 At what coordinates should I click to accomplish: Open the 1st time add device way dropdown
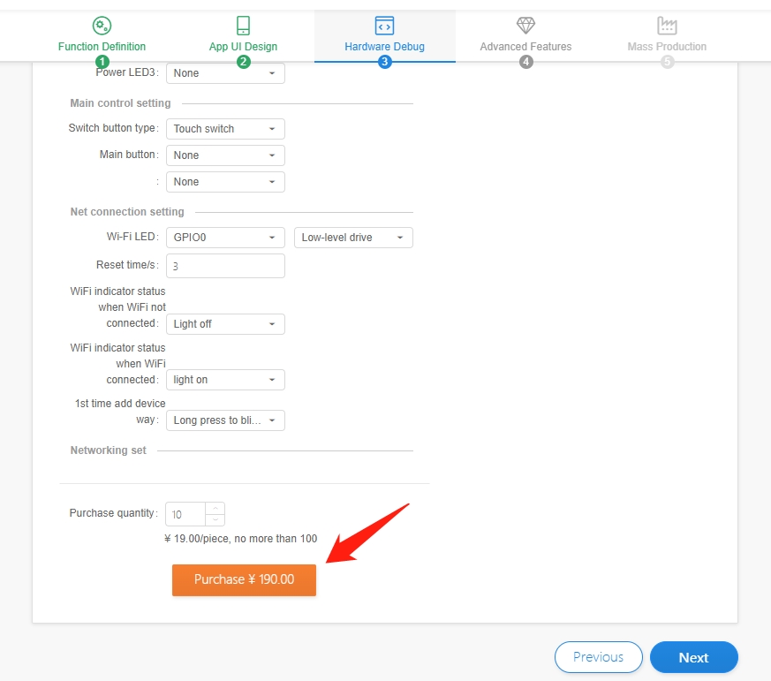[225, 420]
